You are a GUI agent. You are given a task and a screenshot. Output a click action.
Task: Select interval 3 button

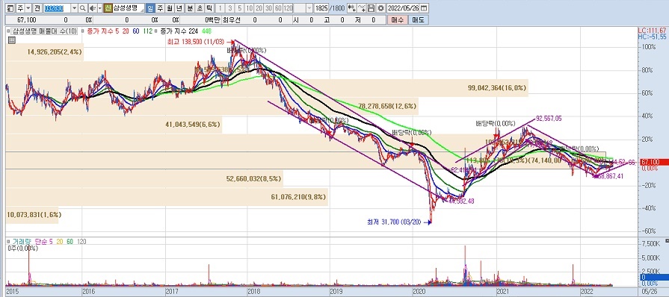click(x=230, y=8)
